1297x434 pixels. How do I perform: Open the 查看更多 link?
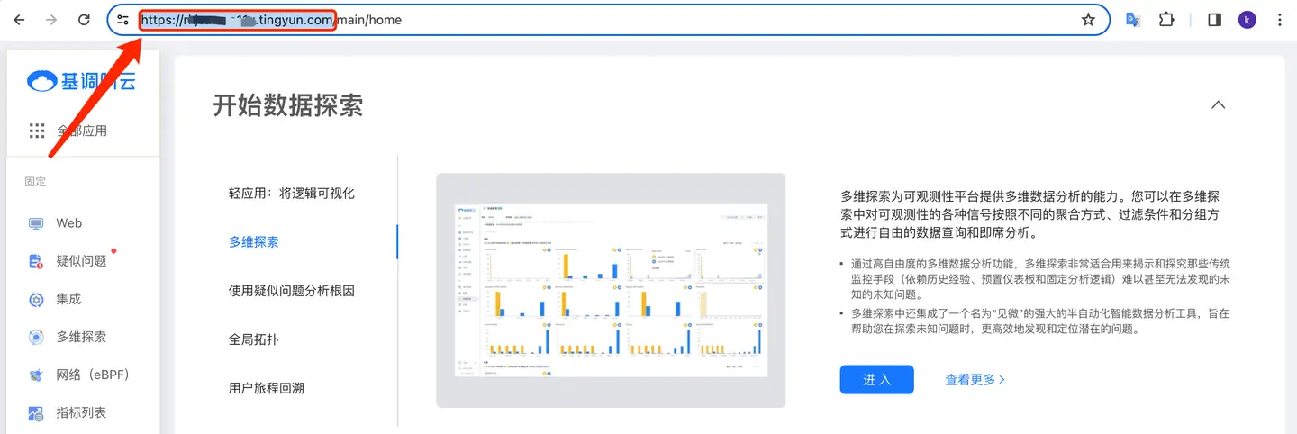975,380
